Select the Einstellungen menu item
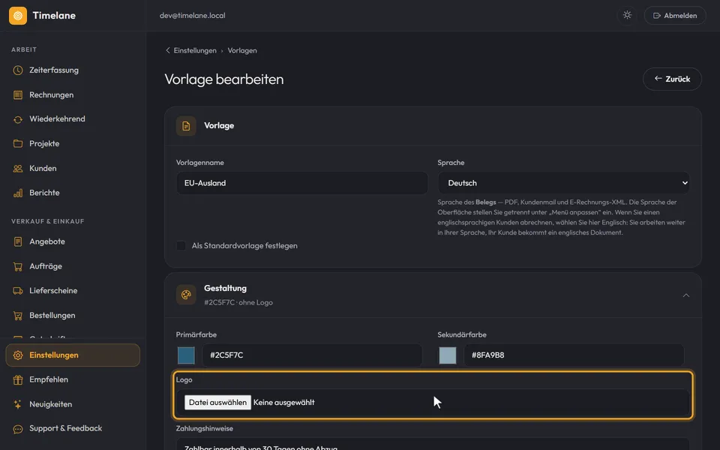The height and width of the screenshot is (450, 720). click(73, 355)
